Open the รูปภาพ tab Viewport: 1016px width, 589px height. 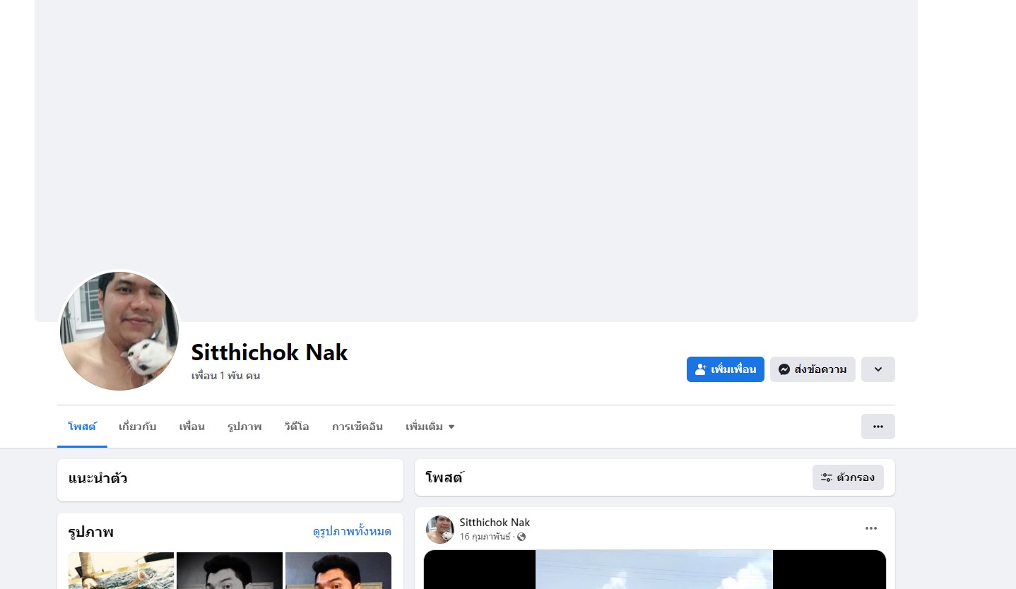(244, 427)
